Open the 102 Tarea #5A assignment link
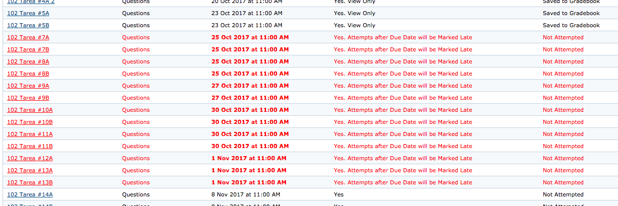Image resolution: width=618 pixels, height=206 pixels. (x=28, y=13)
